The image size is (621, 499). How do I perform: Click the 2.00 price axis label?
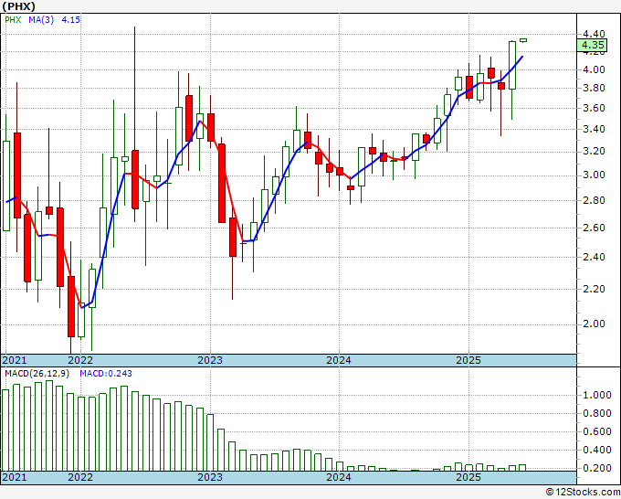594,324
